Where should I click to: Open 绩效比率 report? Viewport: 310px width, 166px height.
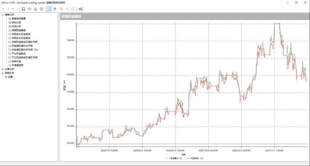16,22
